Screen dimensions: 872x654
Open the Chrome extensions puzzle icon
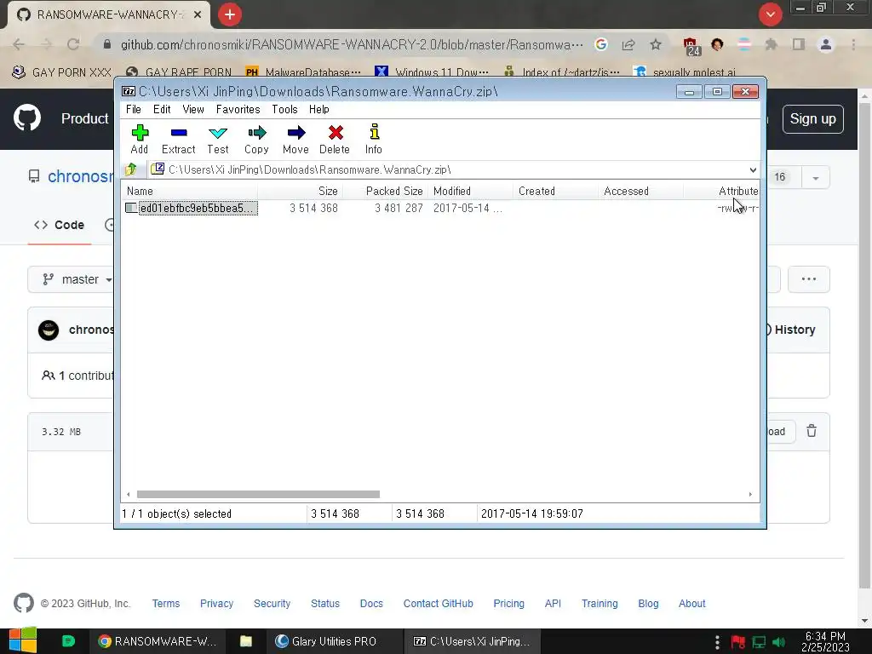tap(771, 44)
